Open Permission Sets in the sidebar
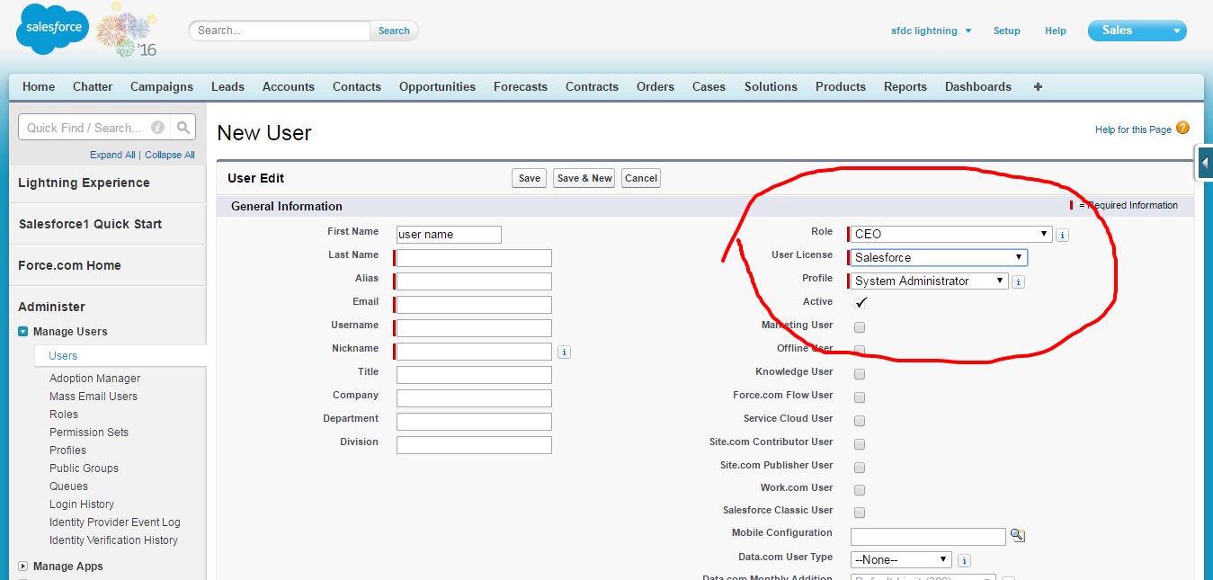This screenshot has height=580, width=1213. [89, 433]
